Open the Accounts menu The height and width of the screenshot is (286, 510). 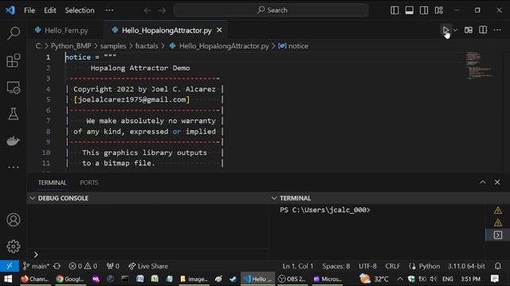click(x=14, y=220)
